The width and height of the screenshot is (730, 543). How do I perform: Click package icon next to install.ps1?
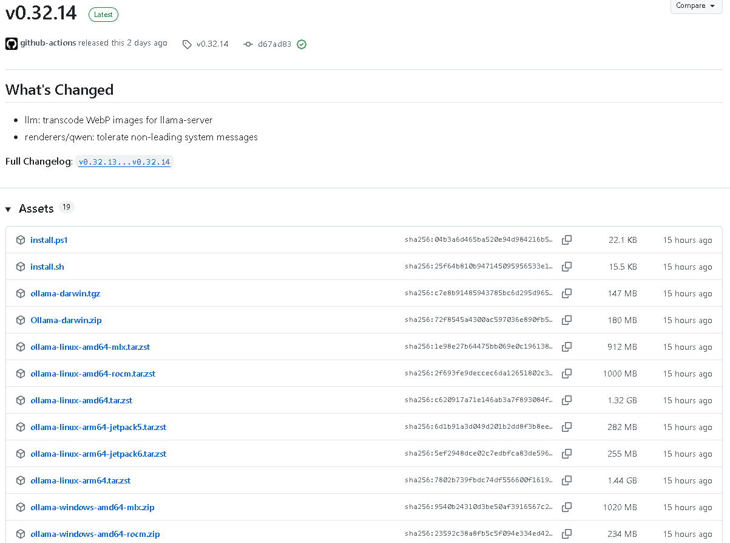(21, 240)
